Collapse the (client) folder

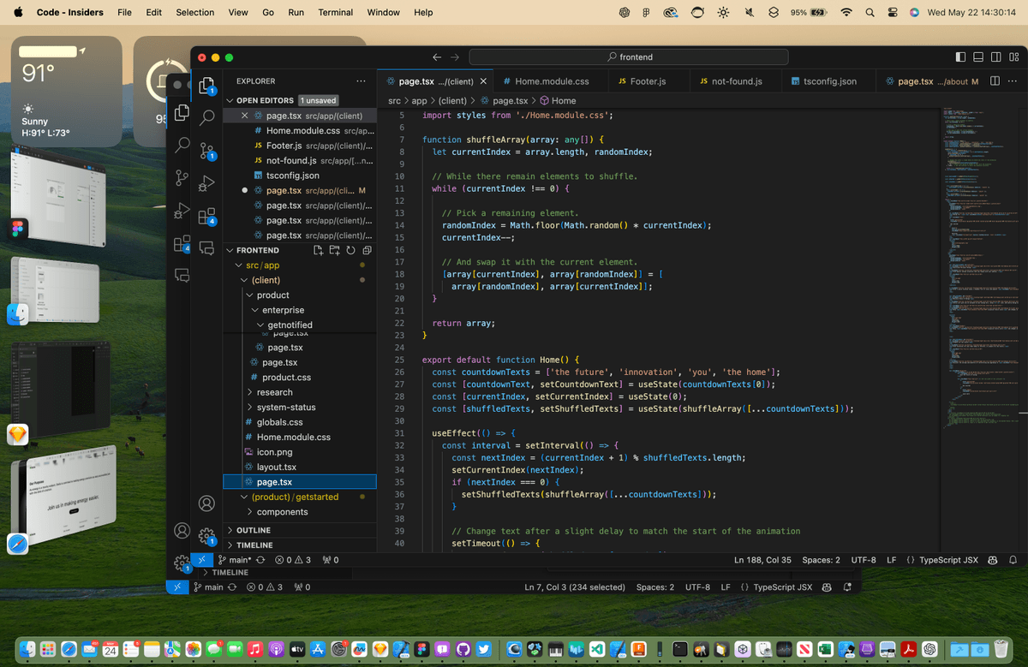245,280
